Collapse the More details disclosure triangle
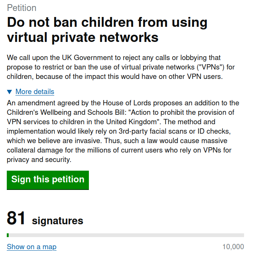The image size is (261, 259). [x=9, y=92]
